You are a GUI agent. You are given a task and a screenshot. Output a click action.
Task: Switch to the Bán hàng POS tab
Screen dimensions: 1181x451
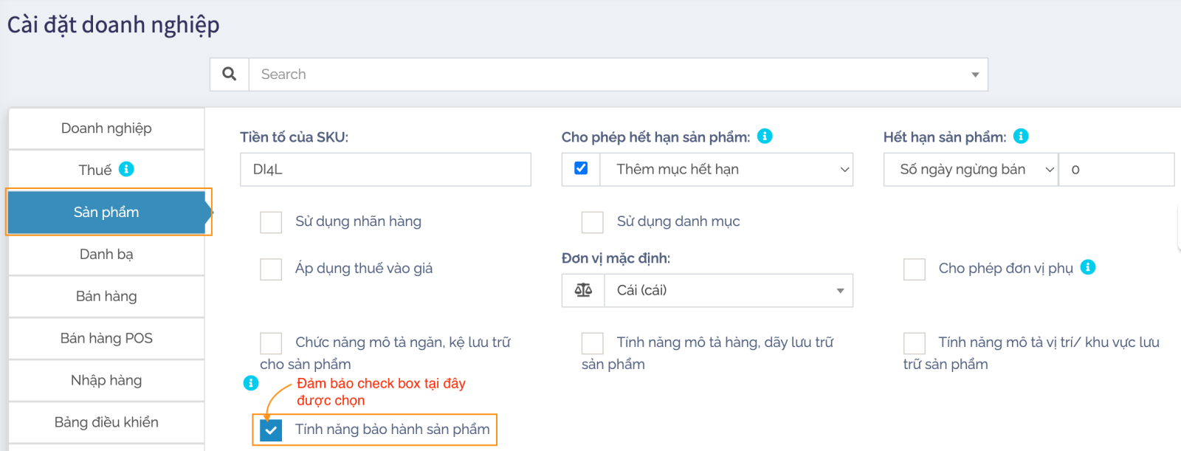106,338
